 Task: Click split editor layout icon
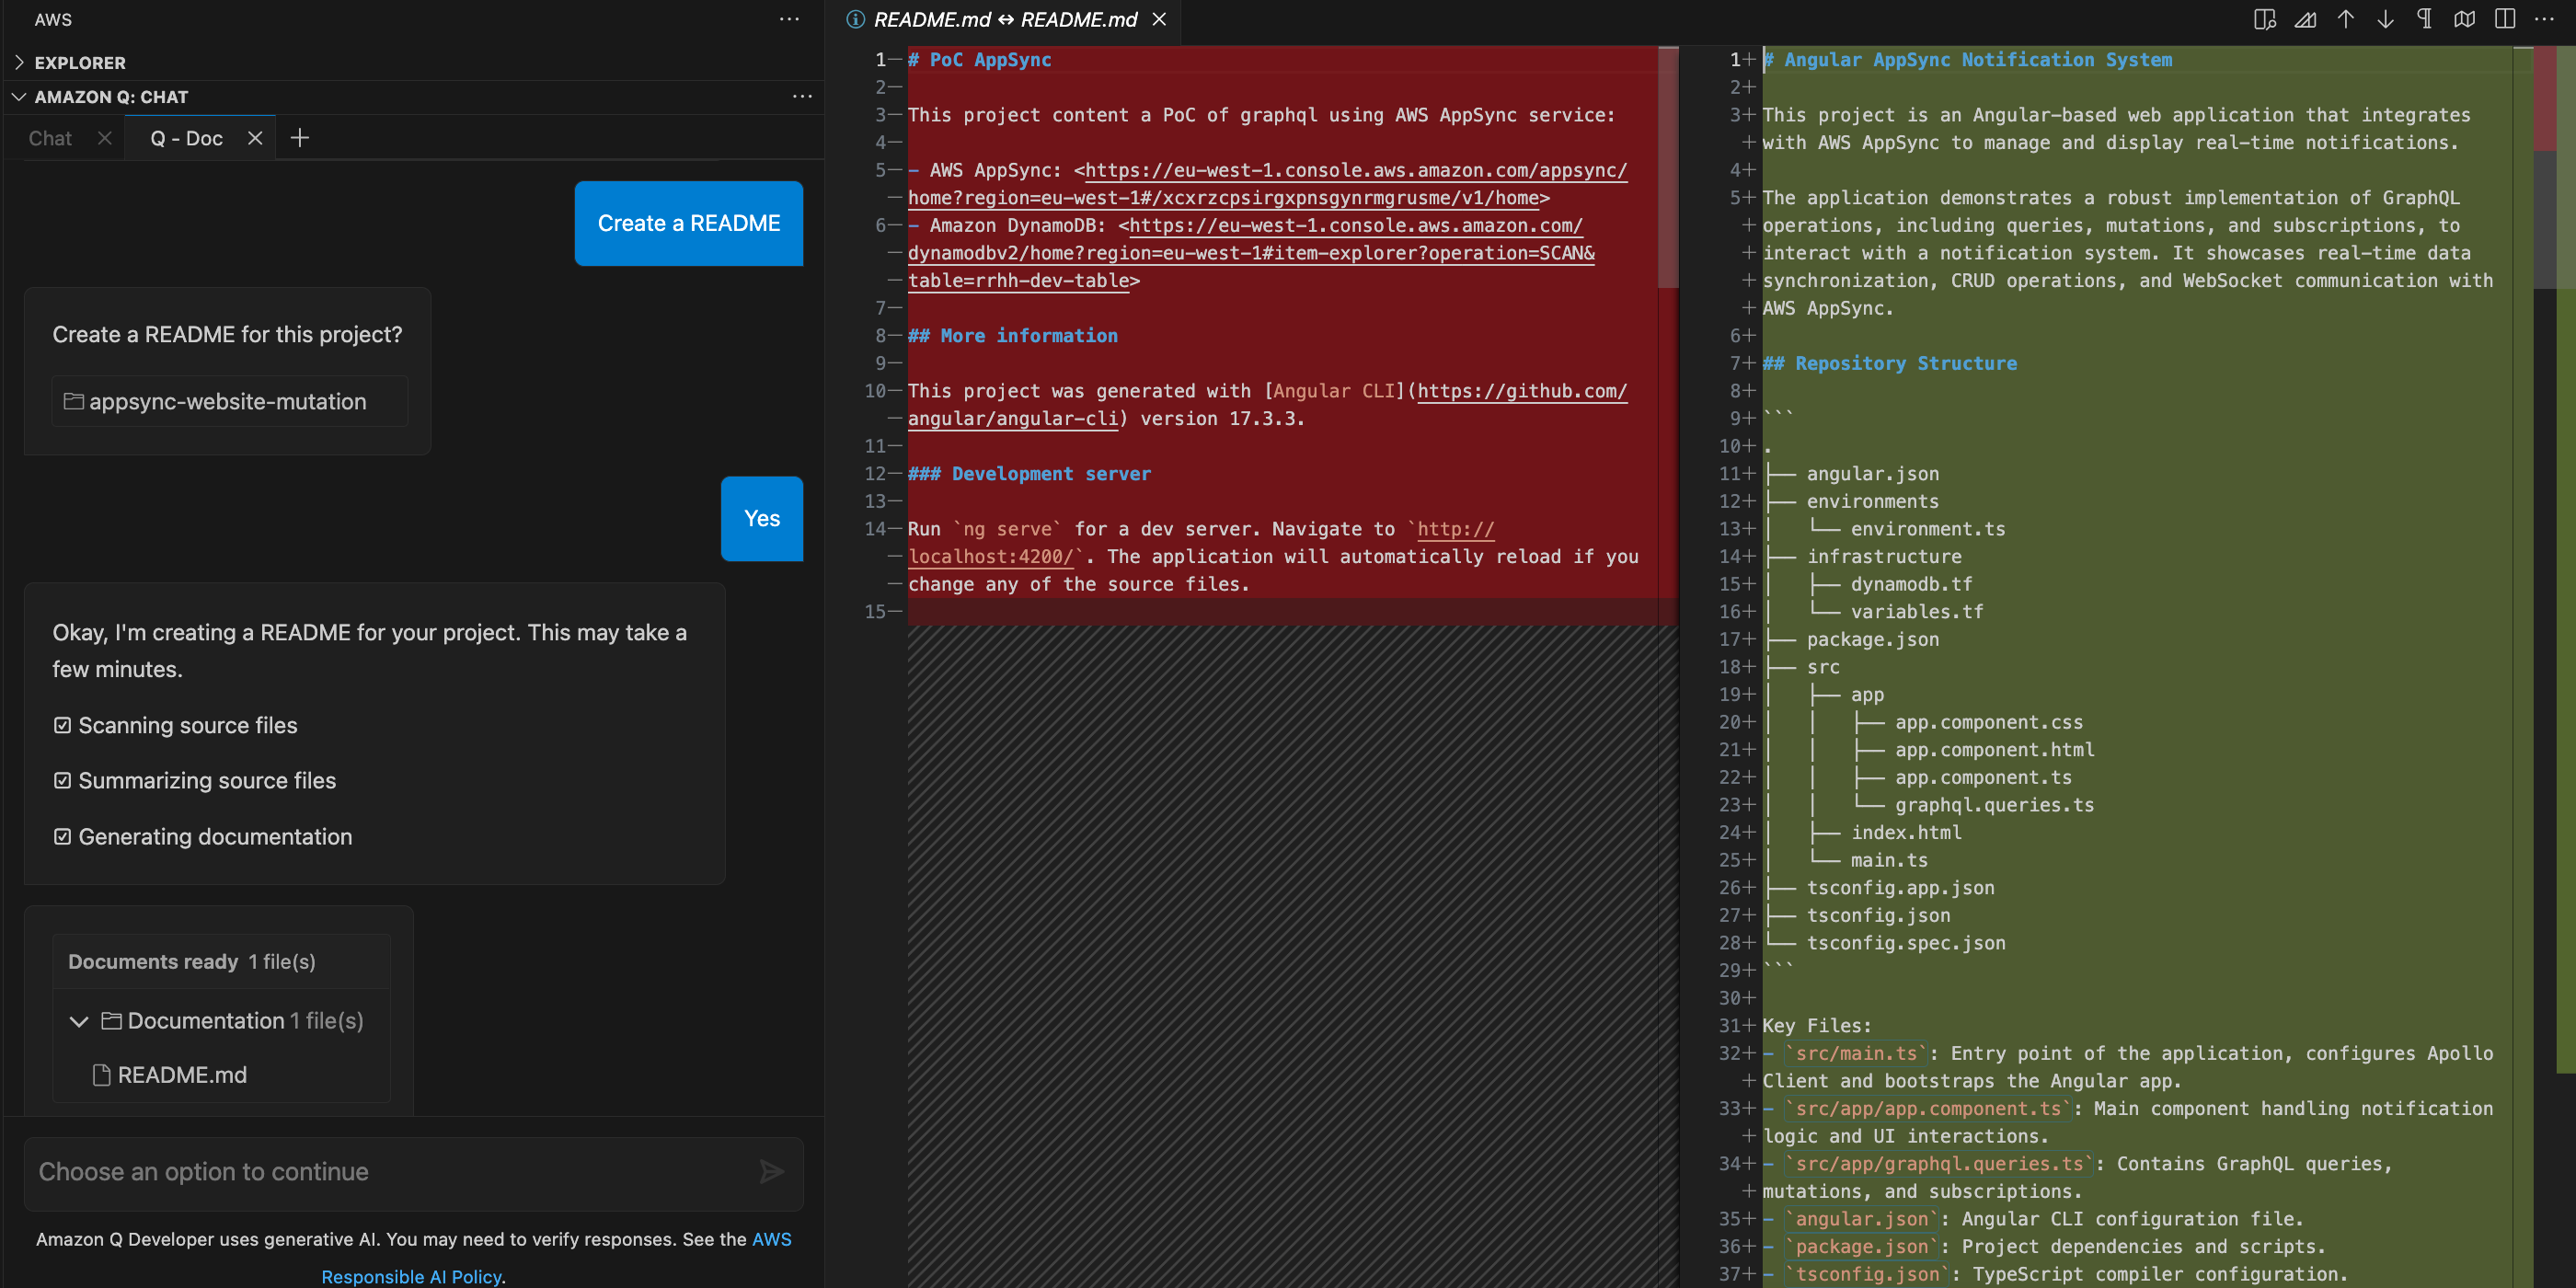[x=2504, y=19]
